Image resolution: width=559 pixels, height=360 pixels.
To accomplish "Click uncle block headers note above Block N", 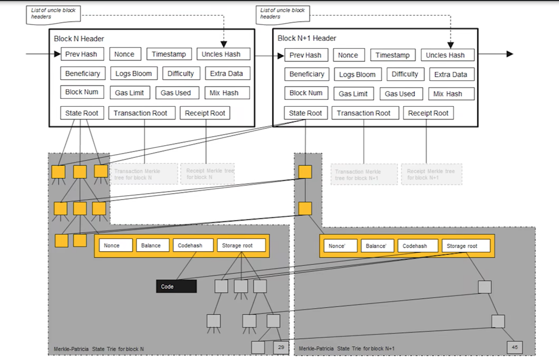I will (53, 14).
